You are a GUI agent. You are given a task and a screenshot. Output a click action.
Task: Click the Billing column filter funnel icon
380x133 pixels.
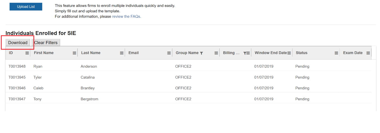245,53
